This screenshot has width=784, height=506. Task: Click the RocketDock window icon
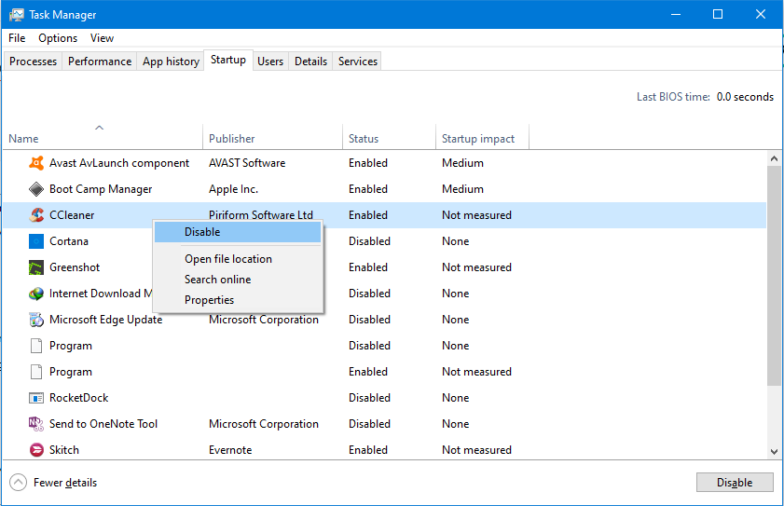36,398
